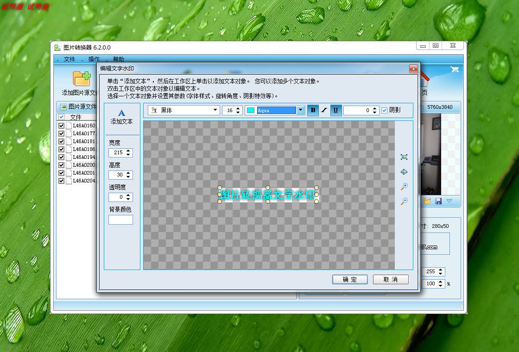Increase the 255 value in main window
The height and width of the screenshot is (352, 519).
[x=441, y=270]
